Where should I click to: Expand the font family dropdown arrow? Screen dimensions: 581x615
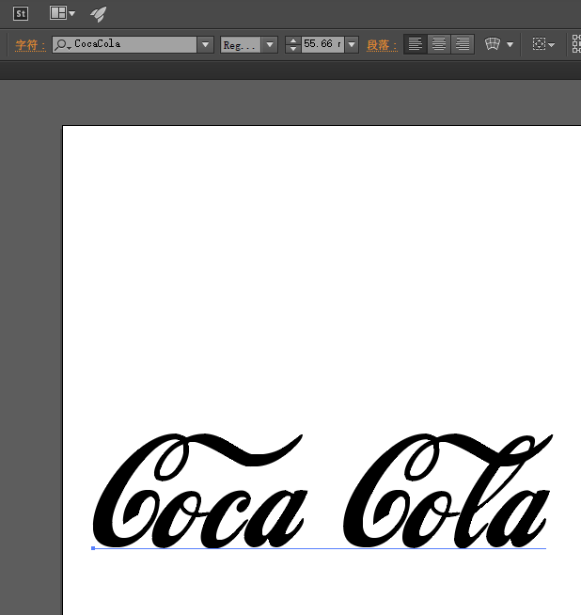point(205,44)
